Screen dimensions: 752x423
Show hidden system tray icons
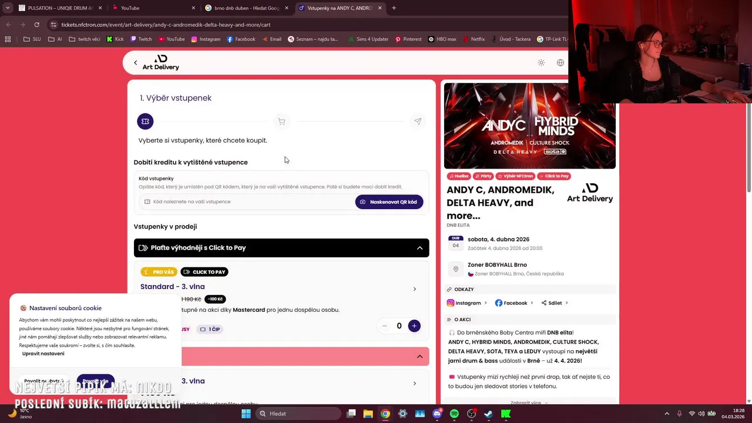click(667, 414)
